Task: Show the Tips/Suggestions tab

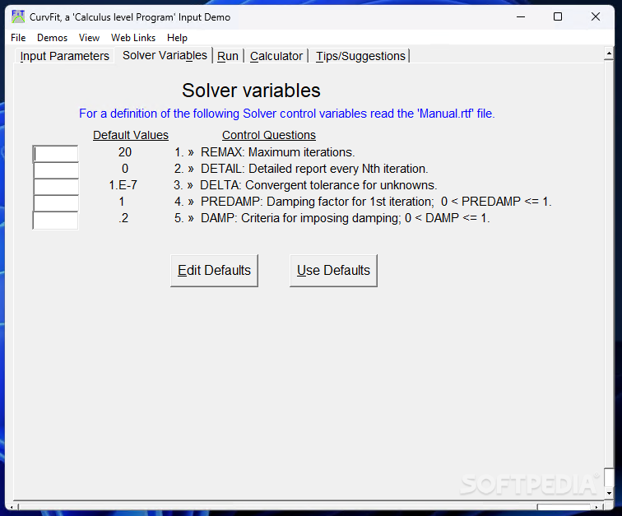Action: tap(360, 56)
